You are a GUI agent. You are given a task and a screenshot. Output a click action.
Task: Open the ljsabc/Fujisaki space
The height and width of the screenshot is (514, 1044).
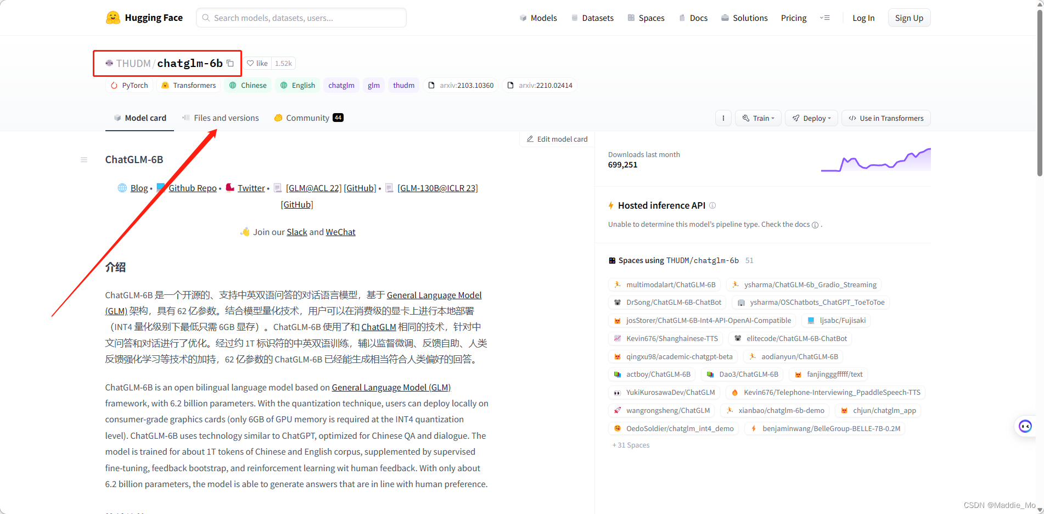click(837, 321)
